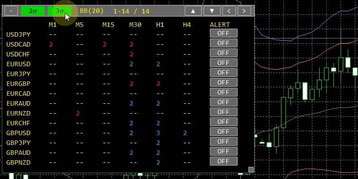358x179 pixels.
Task: Switch on alert for EURNZD
Action: [x=223, y=112]
